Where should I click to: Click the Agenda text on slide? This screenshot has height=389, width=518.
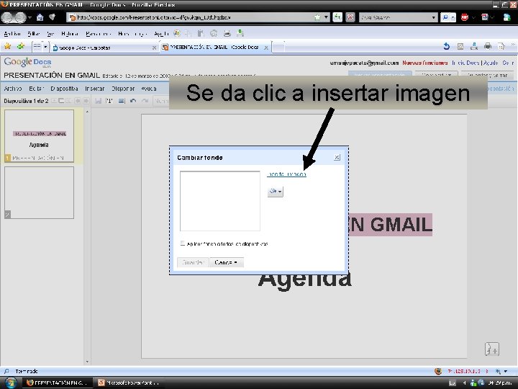tap(304, 280)
